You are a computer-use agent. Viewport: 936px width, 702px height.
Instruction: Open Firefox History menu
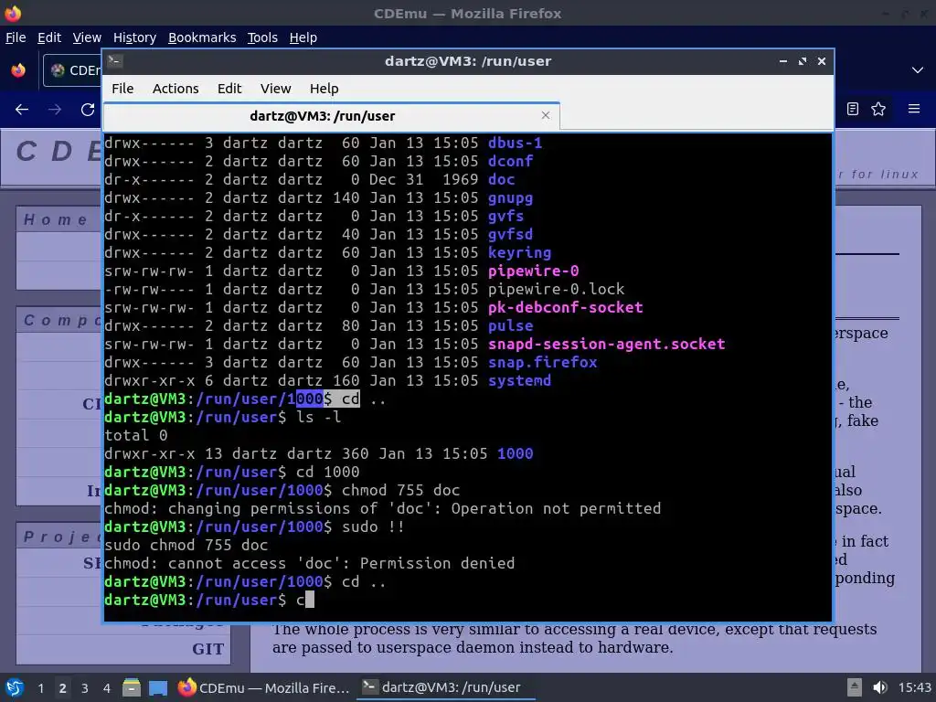tap(134, 37)
